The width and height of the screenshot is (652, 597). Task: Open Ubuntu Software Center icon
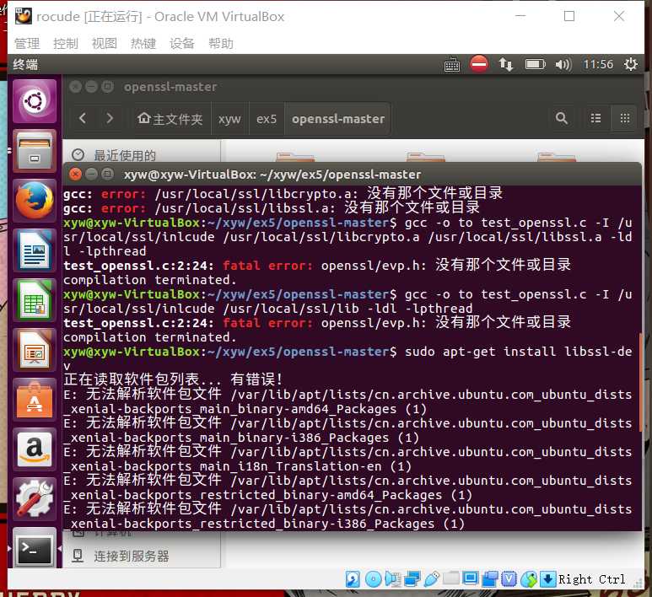click(x=35, y=400)
